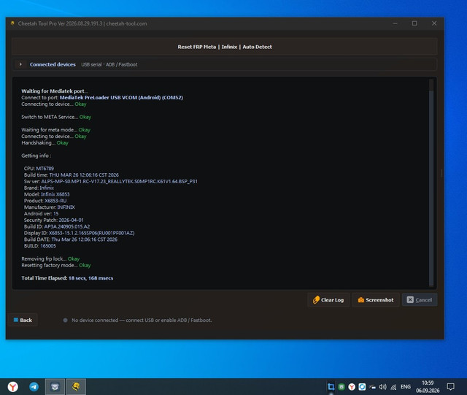Click the Getting info : line

tap(36, 156)
